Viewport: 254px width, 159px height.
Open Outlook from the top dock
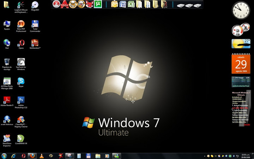115,4
